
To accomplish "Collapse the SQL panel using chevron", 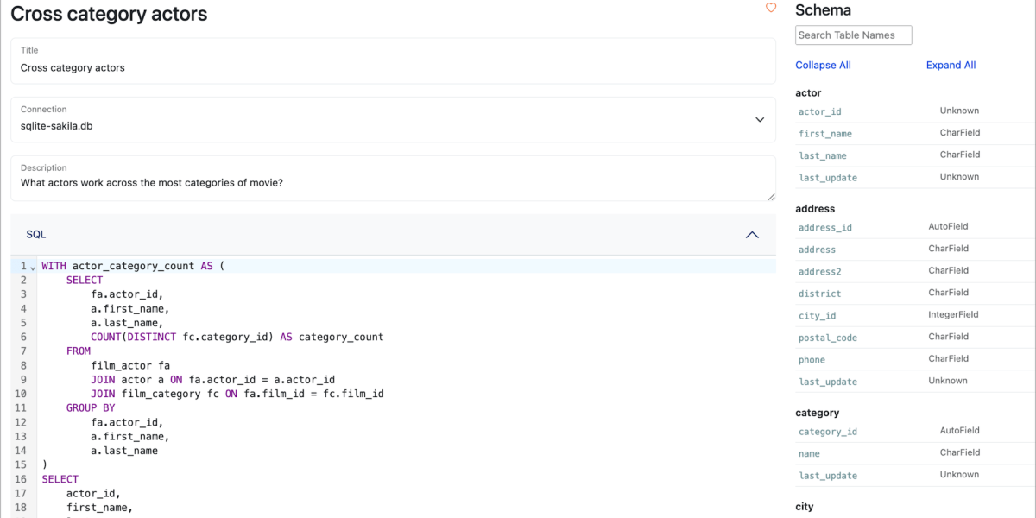I will point(752,235).
